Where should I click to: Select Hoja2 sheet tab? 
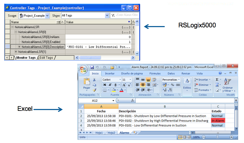(111, 133)
